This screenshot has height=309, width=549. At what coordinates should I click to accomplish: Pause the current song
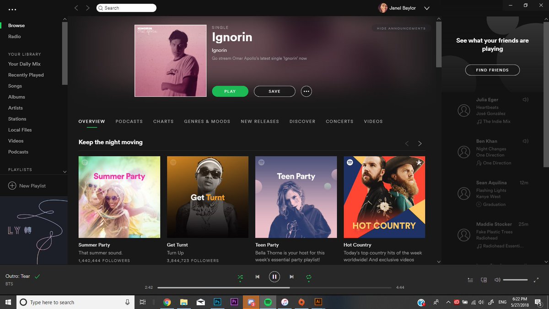point(274,276)
